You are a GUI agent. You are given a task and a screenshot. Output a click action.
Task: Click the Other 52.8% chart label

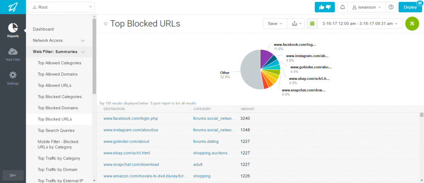tap(225, 75)
